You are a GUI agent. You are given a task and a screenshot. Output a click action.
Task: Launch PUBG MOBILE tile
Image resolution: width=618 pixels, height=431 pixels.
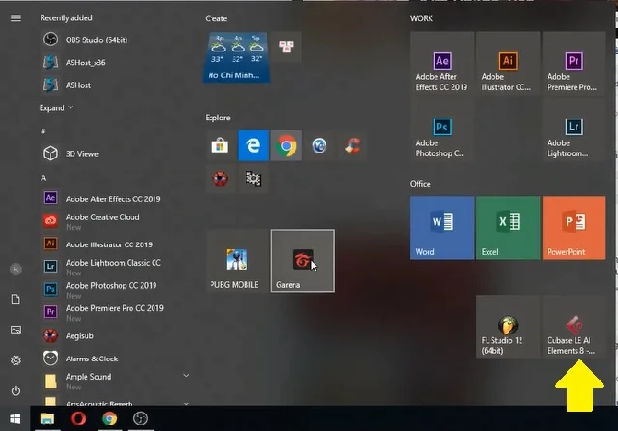pos(237,261)
